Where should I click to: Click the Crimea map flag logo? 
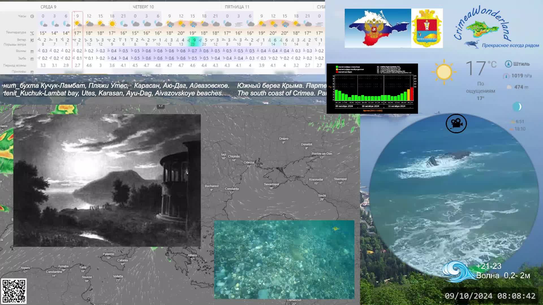pos(378,28)
